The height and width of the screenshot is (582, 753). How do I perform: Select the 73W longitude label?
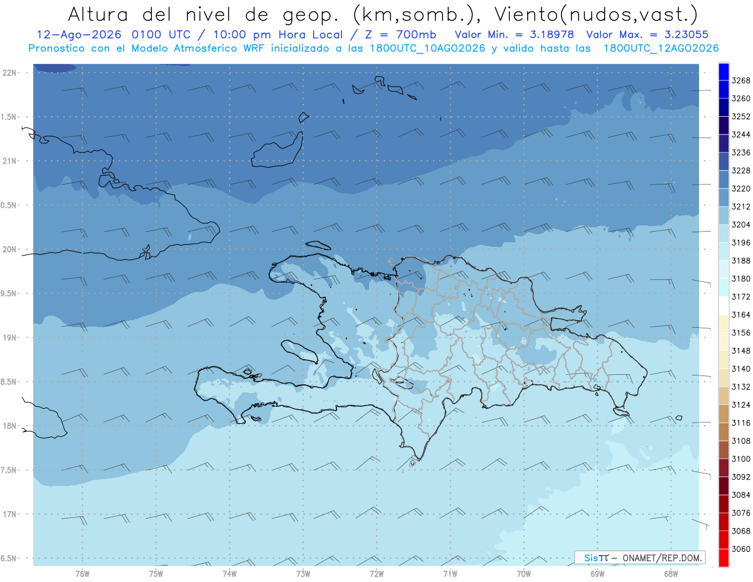pyautogui.click(x=303, y=574)
